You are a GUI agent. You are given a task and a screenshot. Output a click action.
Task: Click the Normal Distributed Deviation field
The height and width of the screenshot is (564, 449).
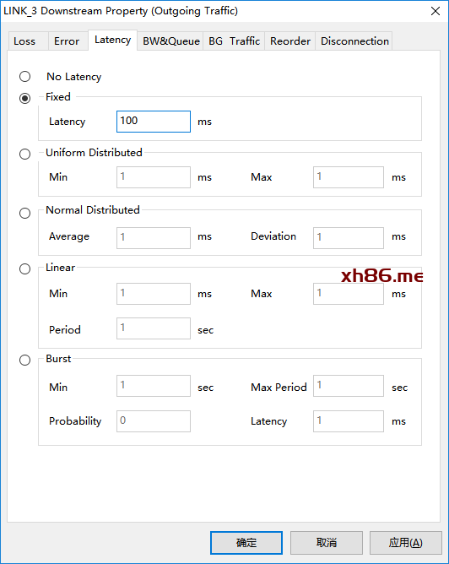coord(349,238)
